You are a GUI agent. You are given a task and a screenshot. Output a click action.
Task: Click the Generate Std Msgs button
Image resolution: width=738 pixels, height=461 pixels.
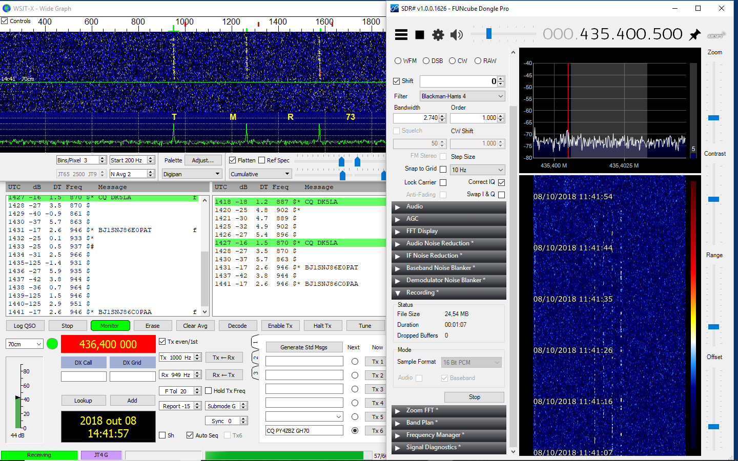click(x=303, y=347)
